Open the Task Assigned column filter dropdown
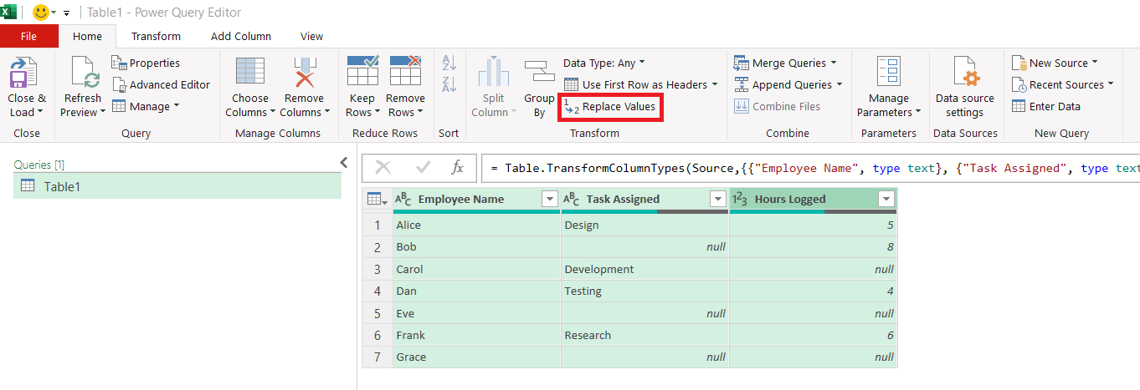The image size is (1140, 390). point(717,199)
